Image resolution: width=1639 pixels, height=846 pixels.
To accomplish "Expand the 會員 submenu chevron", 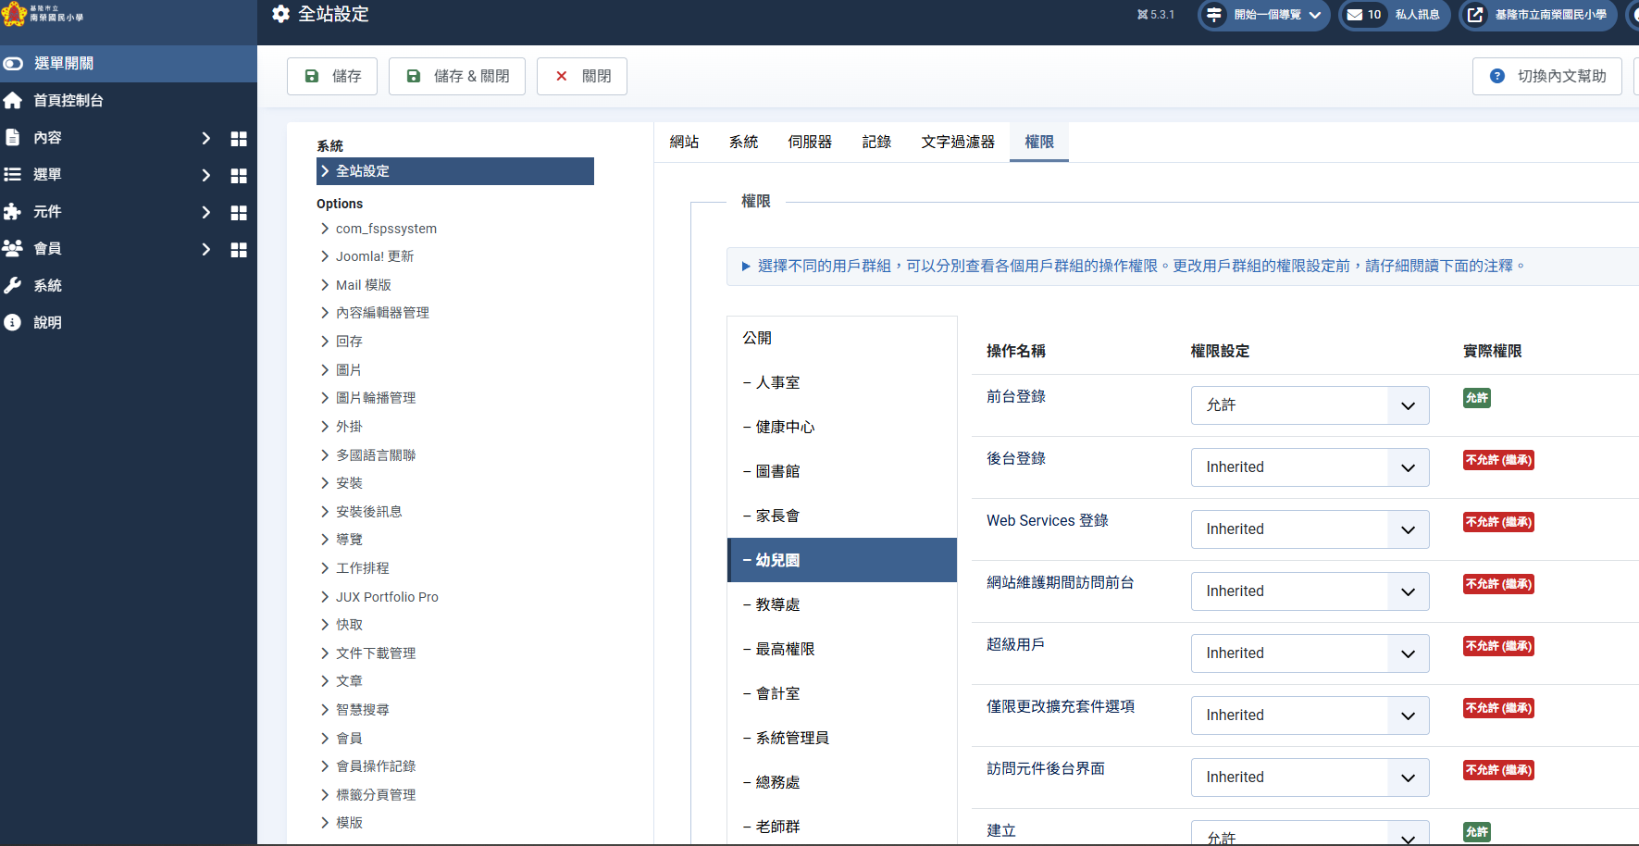I will (205, 249).
